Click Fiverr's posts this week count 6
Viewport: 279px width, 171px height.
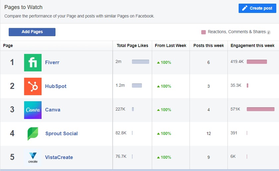pos(209,62)
